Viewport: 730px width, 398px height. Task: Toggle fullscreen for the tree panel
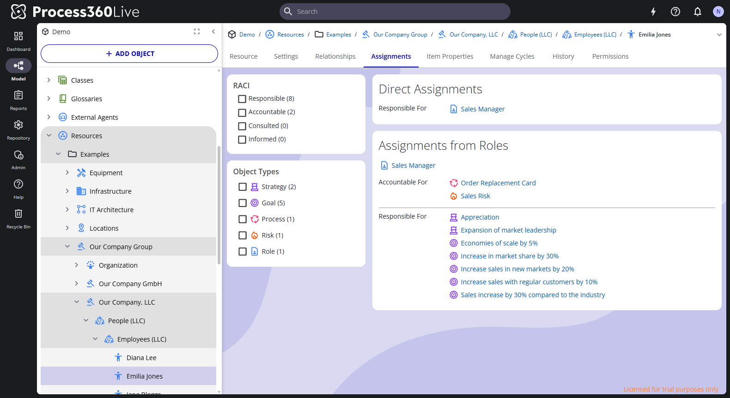pyautogui.click(x=197, y=31)
